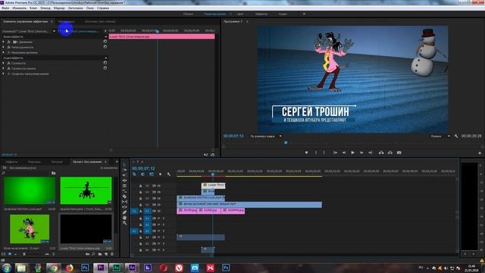This screenshot has width=485, height=273.
Task: Hide track holding Lower Third clip
Action: 159,186
